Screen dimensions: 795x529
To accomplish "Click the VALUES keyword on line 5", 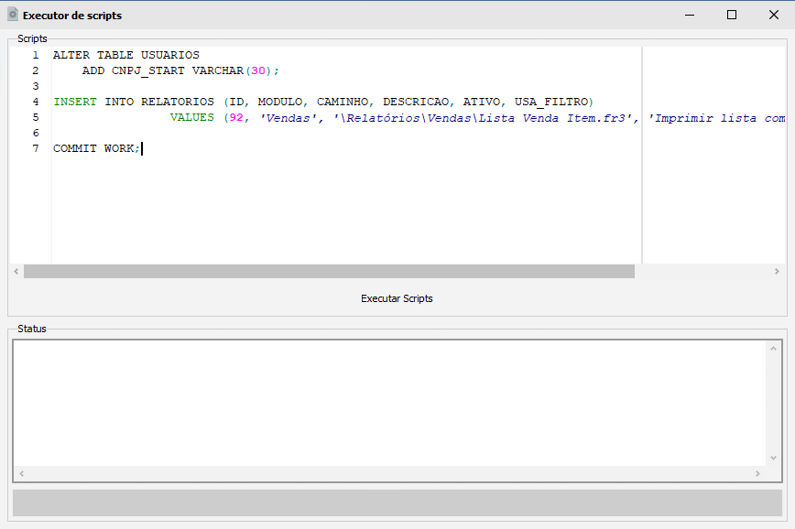I will pyautogui.click(x=191, y=117).
